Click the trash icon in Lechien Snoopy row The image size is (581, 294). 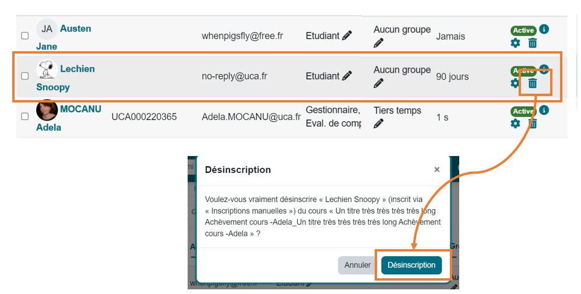pyautogui.click(x=532, y=83)
